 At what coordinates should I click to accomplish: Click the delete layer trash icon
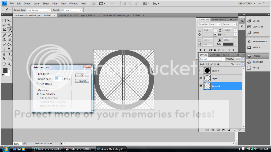pos(239,130)
